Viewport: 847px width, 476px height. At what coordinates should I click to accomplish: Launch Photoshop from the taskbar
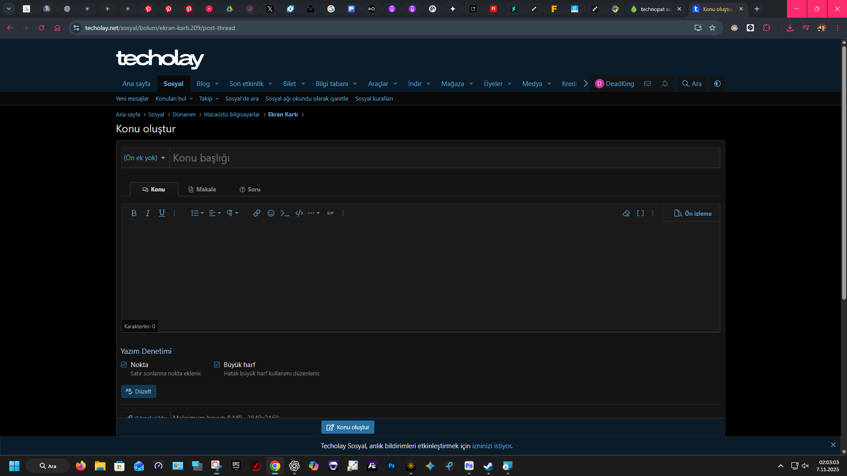(392, 466)
